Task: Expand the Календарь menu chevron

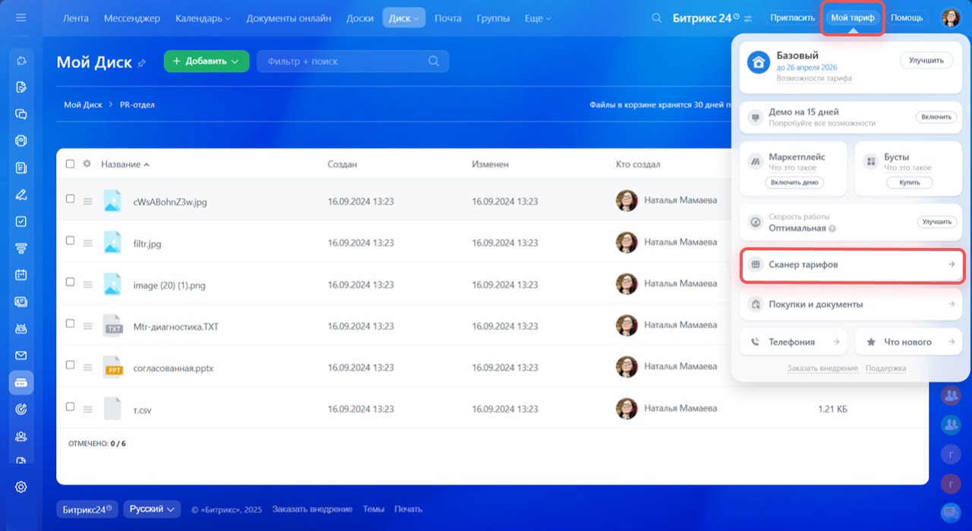Action: [228, 19]
